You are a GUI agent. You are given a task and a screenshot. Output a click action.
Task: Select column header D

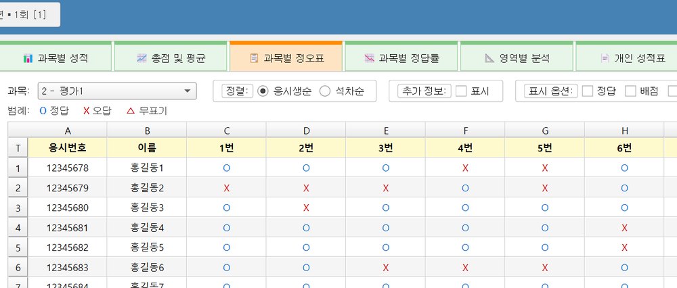pyautogui.click(x=306, y=130)
